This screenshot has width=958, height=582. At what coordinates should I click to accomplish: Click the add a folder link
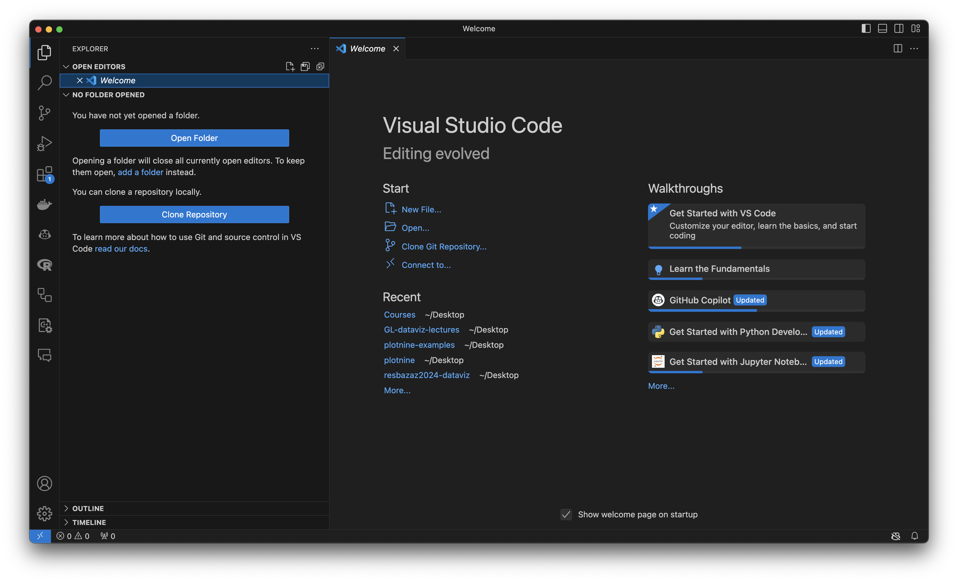140,172
